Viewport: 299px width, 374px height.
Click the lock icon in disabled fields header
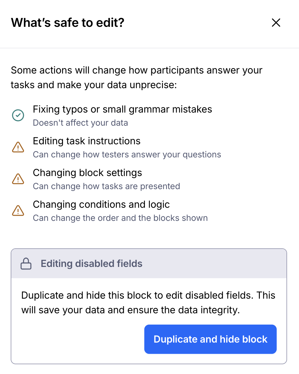26,264
